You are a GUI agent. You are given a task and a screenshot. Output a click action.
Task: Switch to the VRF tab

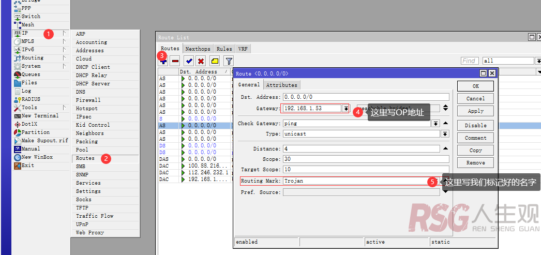pyautogui.click(x=243, y=49)
